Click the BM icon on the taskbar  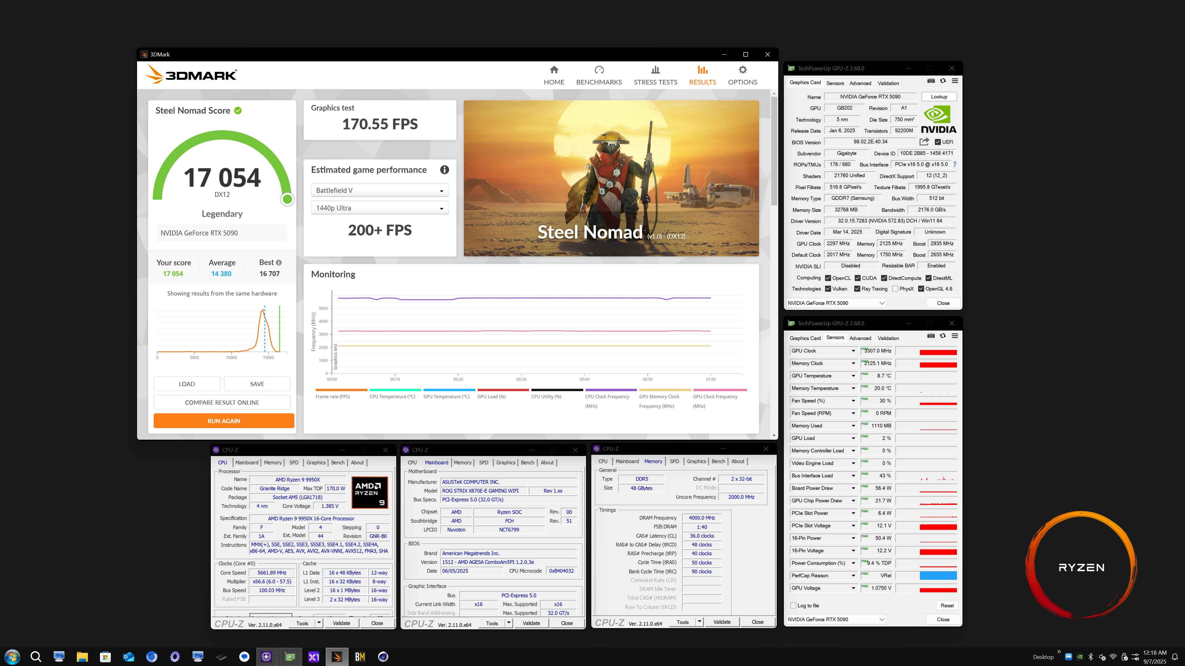(x=360, y=656)
